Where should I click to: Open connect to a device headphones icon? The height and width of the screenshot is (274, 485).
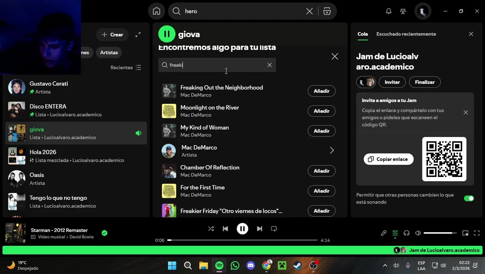[x=406, y=233]
